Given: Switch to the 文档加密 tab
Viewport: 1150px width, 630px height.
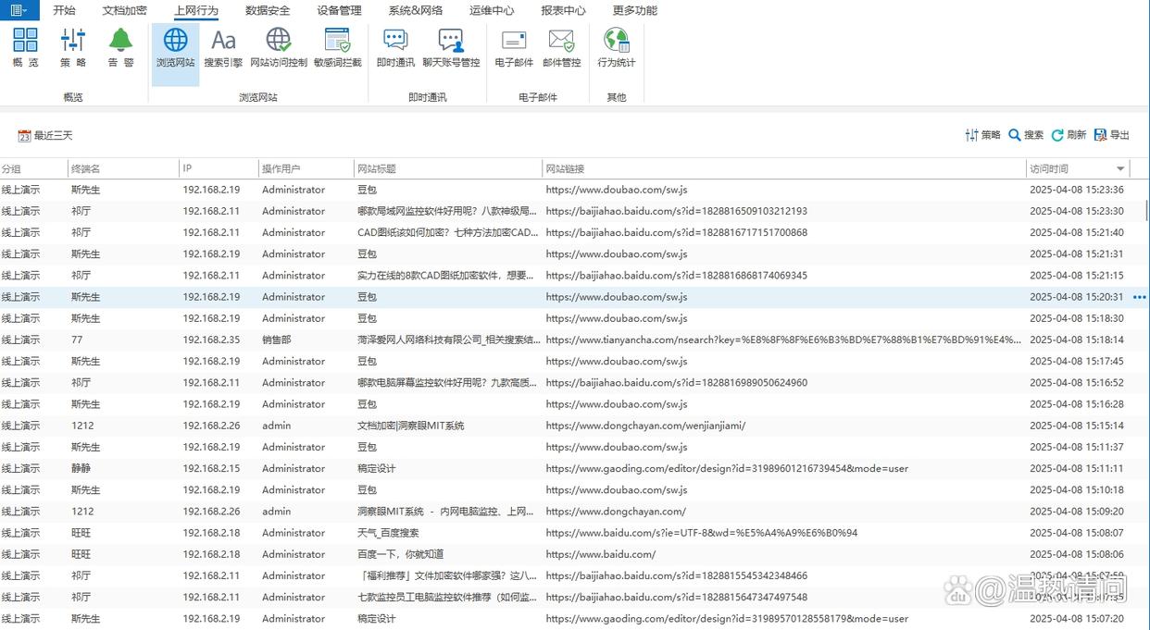Looking at the screenshot, I should click(124, 10).
